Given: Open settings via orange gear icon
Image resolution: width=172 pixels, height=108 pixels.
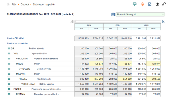Looking at the screenshot, I should click(x=142, y=4).
